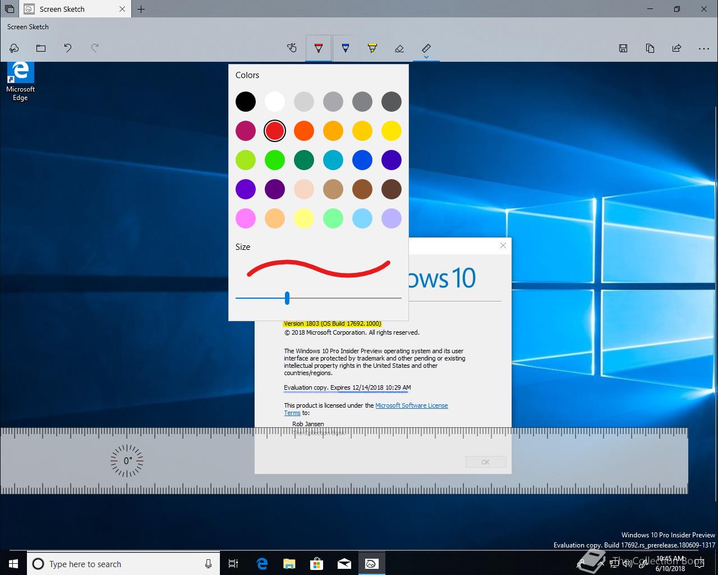The image size is (718, 575).
Task: Click the volume icon in system tray
Action: (x=628, y=564)
